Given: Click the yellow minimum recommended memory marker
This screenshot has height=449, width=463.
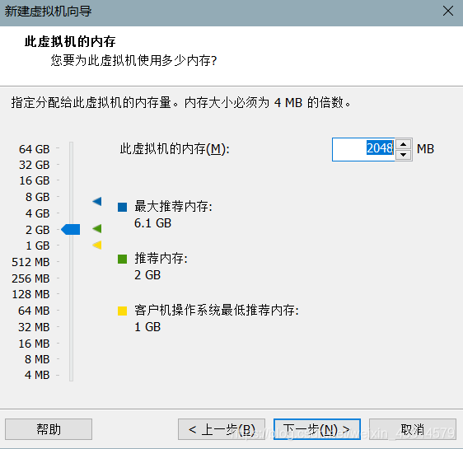Looking at the screenshot, I should [97, 245].
